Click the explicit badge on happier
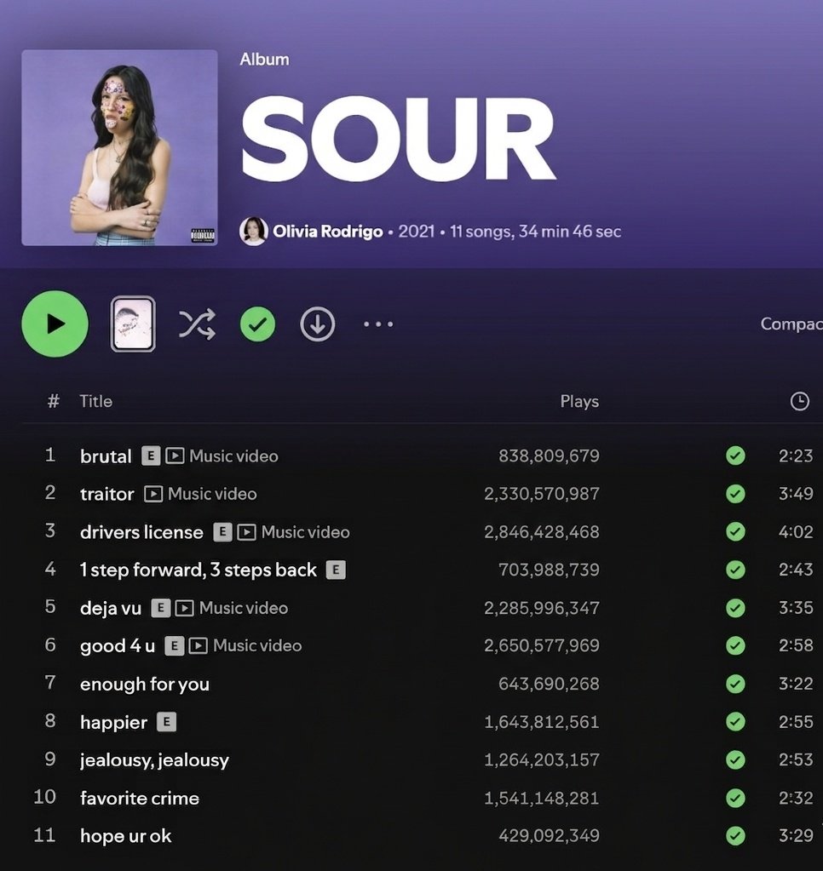823x871 pixels. tap(167, 722)
